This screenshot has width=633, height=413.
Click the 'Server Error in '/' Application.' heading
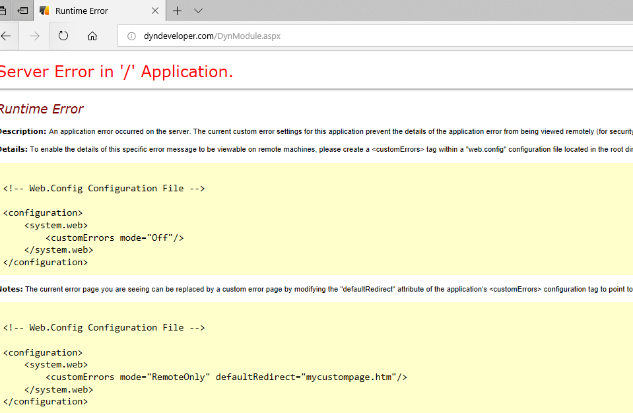point(116,72)
